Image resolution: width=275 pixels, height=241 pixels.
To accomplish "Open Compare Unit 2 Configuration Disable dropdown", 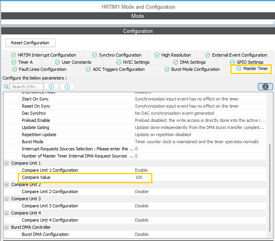I will point(200,192).
